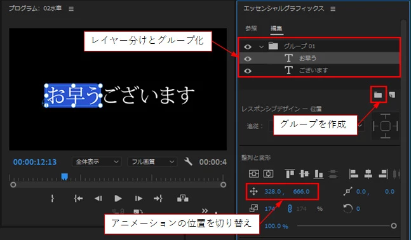411x240 pixels.
Task: Hide the お早う text layer
Action: click(248, 58)
